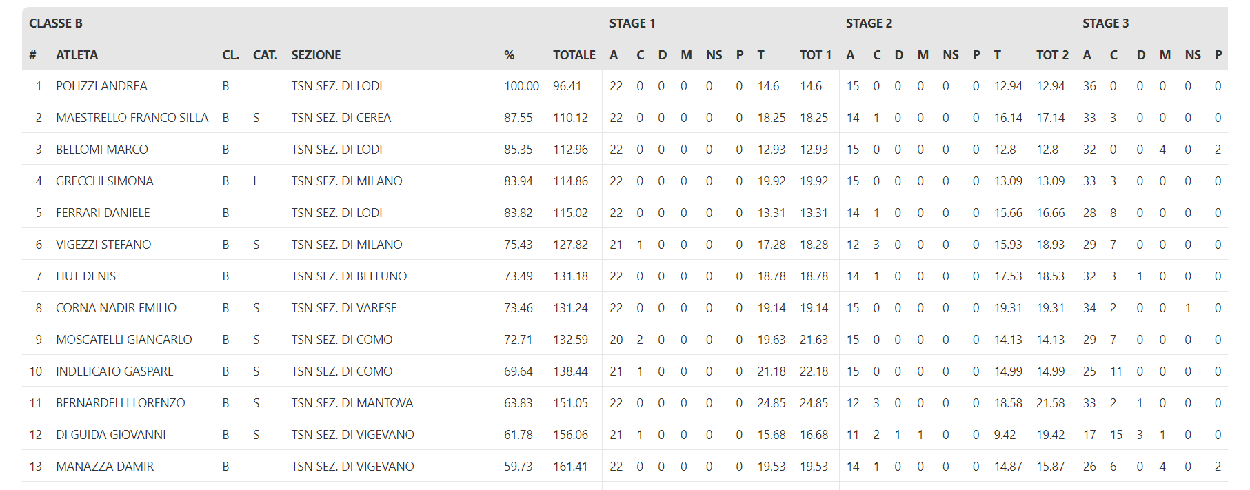
Task: Click the STAGE 2 header label
Action: (869, 23)
